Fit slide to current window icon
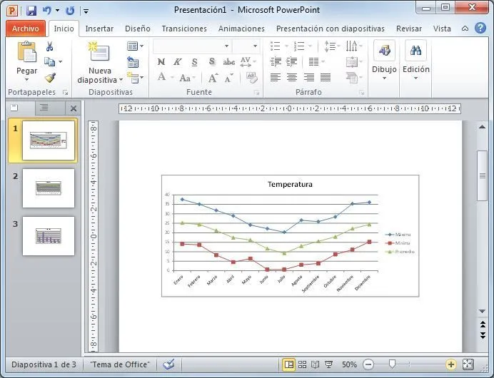This screenshot has height=378, width=494. coord(468,364)
